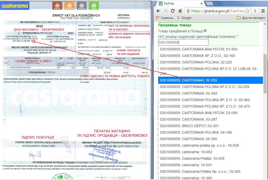Reload the TaxFree page
The width and height of the screenshot is (268, 180).
click(x=173, y=11)
